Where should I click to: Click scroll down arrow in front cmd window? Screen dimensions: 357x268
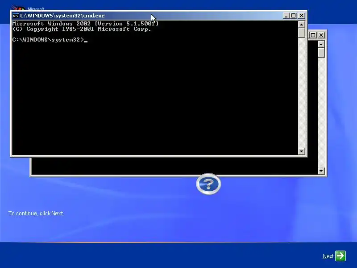302,151
